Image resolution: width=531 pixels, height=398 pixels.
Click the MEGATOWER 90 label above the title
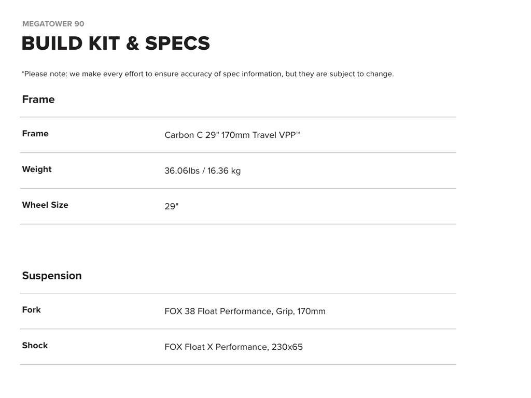pyautogui.click(x=53, y=24)
